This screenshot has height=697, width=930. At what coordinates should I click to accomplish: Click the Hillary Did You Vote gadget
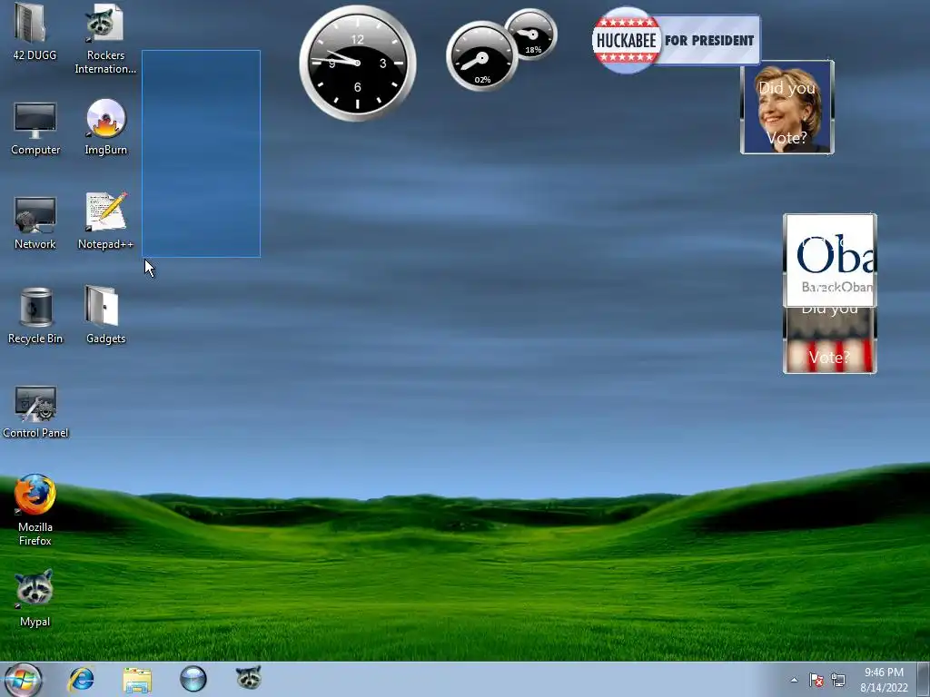(787, 107)
